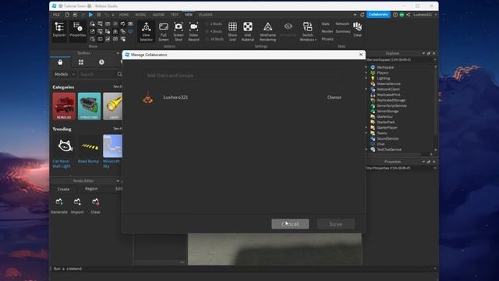Expand the StarterPlayer node in Explorer

click(x=366, y=128)
